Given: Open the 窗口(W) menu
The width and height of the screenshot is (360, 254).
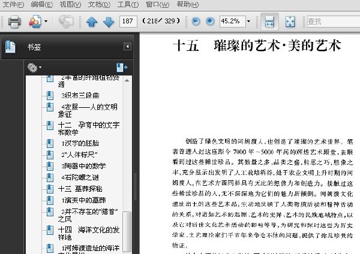Looking at the screenshot, I should point(157,4).
